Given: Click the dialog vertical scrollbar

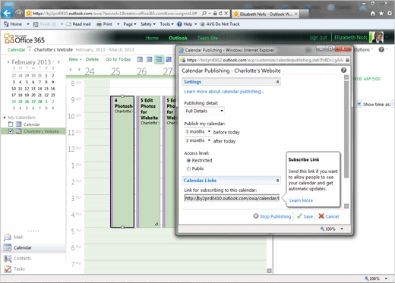Looking at the screenshot, I should click(346, 129).
